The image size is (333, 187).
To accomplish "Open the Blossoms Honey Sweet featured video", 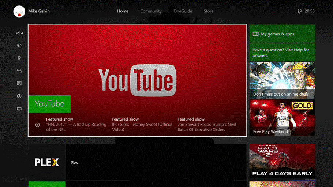I will pos(142,124).
